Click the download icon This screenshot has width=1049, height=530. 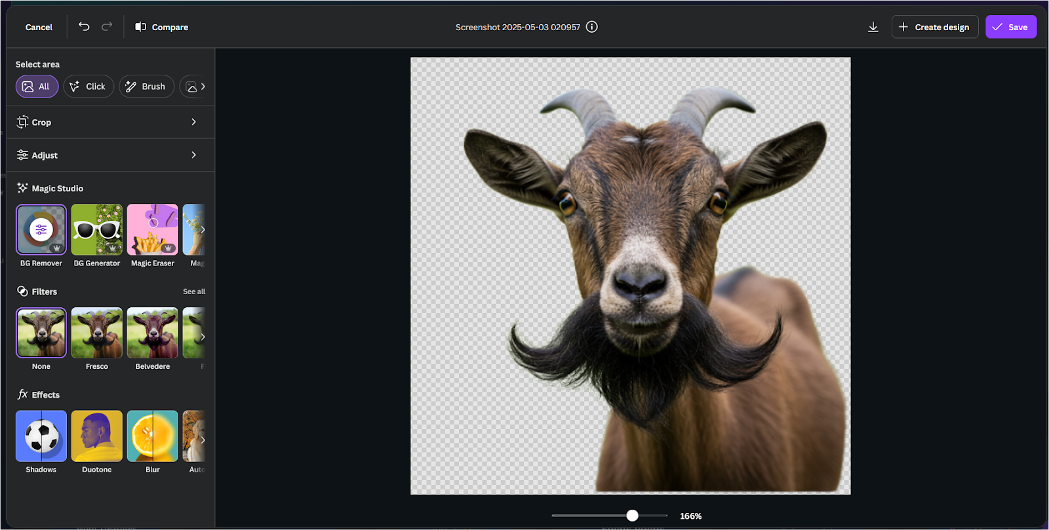click(x=873, y=27)
